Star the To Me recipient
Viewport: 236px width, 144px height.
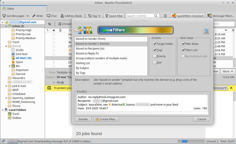tap(62, 82)
